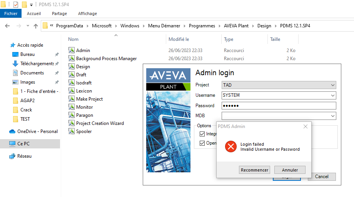This screenshot has width=354, height=197.
Task: Click into the Password field
Action: [x=279, y=106]
